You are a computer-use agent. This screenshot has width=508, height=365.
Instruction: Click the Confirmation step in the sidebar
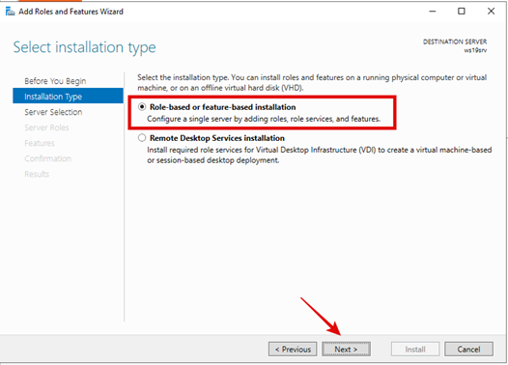47,158
